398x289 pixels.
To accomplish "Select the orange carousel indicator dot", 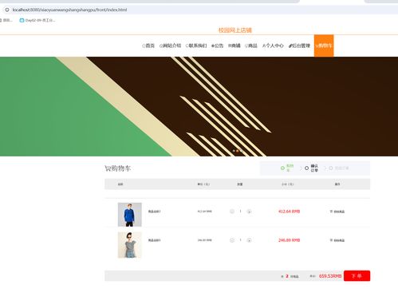I will 238,151.
